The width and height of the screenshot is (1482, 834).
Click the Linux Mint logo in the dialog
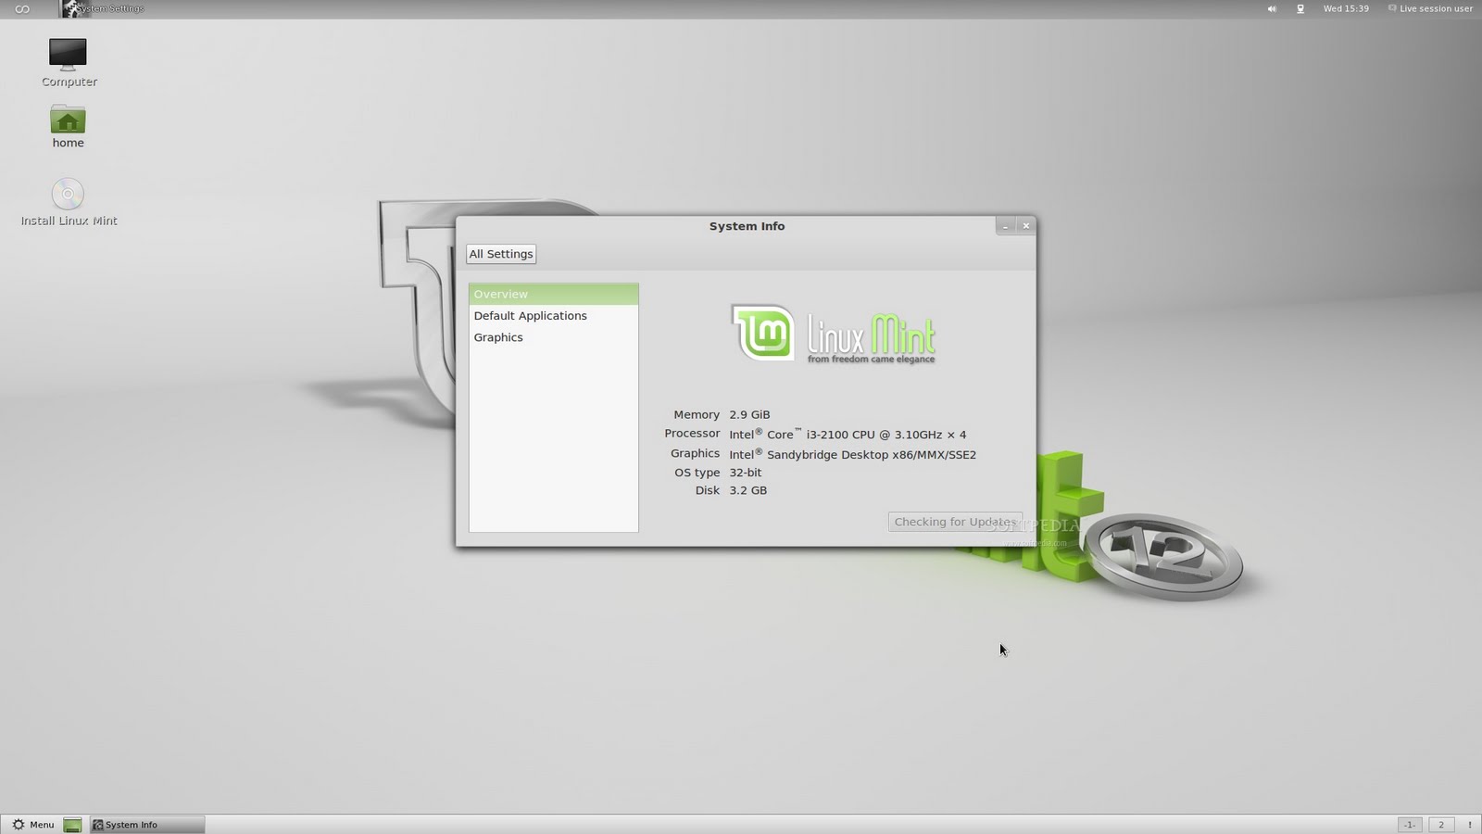click(832, 334)
